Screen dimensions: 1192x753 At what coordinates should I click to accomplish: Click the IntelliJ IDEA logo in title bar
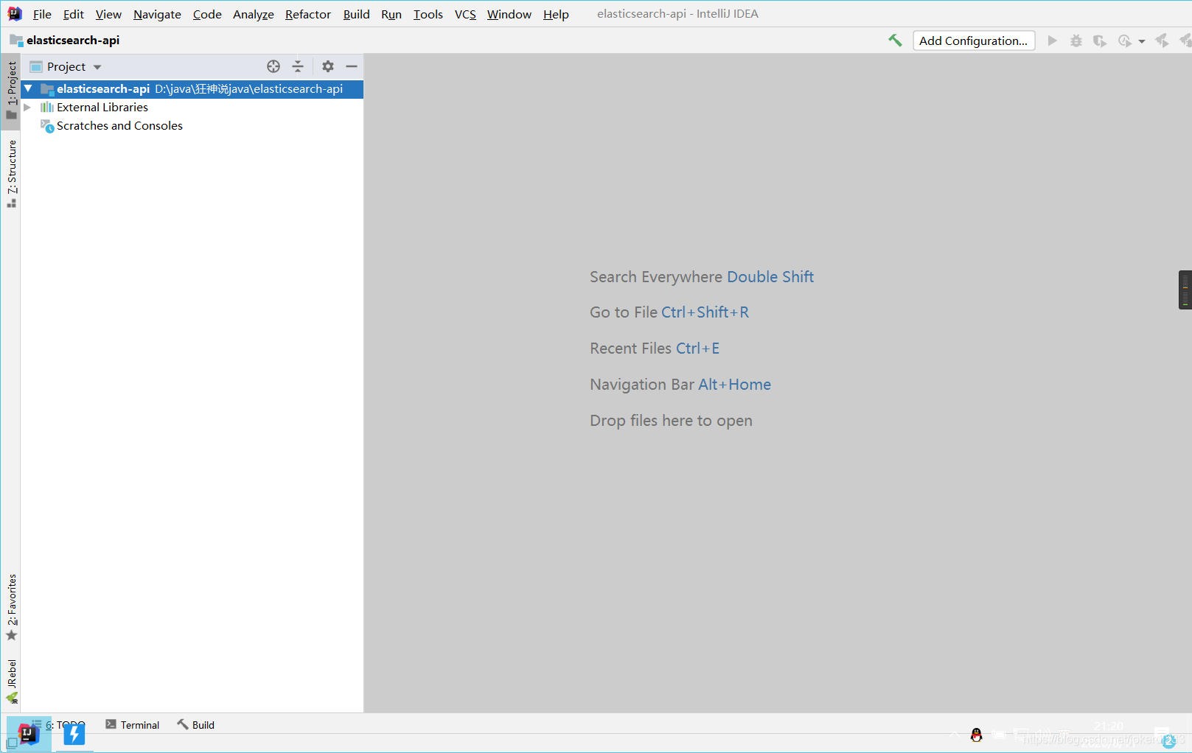(x=15, y=14)
